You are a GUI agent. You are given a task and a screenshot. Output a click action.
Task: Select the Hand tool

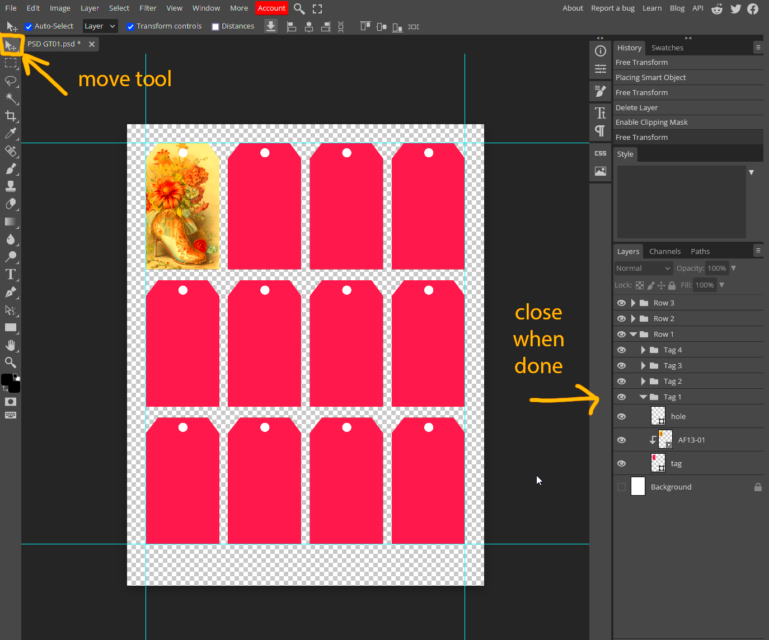11,345
